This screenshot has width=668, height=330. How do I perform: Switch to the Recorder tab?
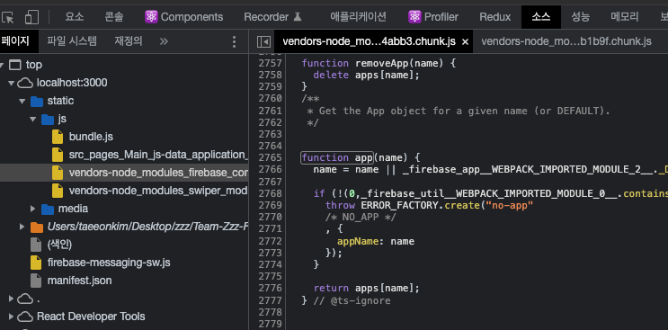[272, 17]
